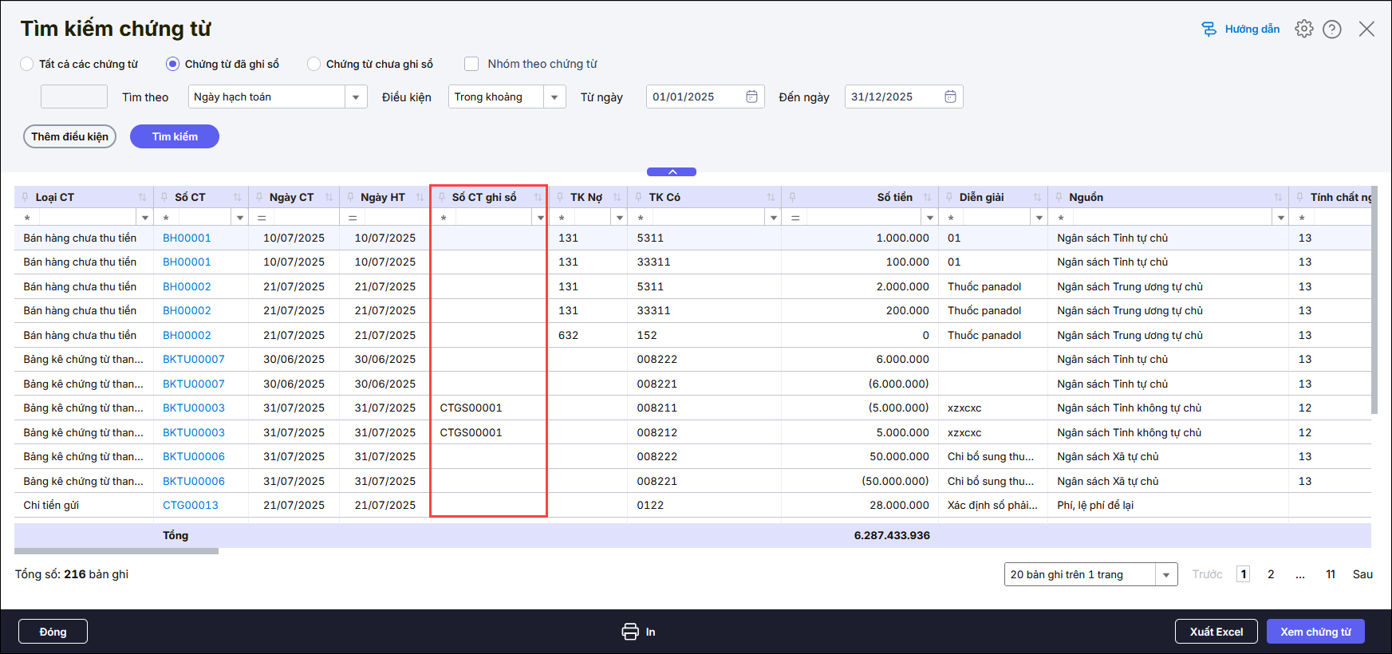Click the printer In icon

coord(630,632)
